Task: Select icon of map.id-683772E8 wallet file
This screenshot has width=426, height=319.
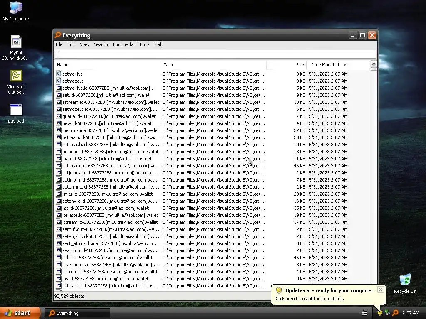Action: click(x=58, y=158)
